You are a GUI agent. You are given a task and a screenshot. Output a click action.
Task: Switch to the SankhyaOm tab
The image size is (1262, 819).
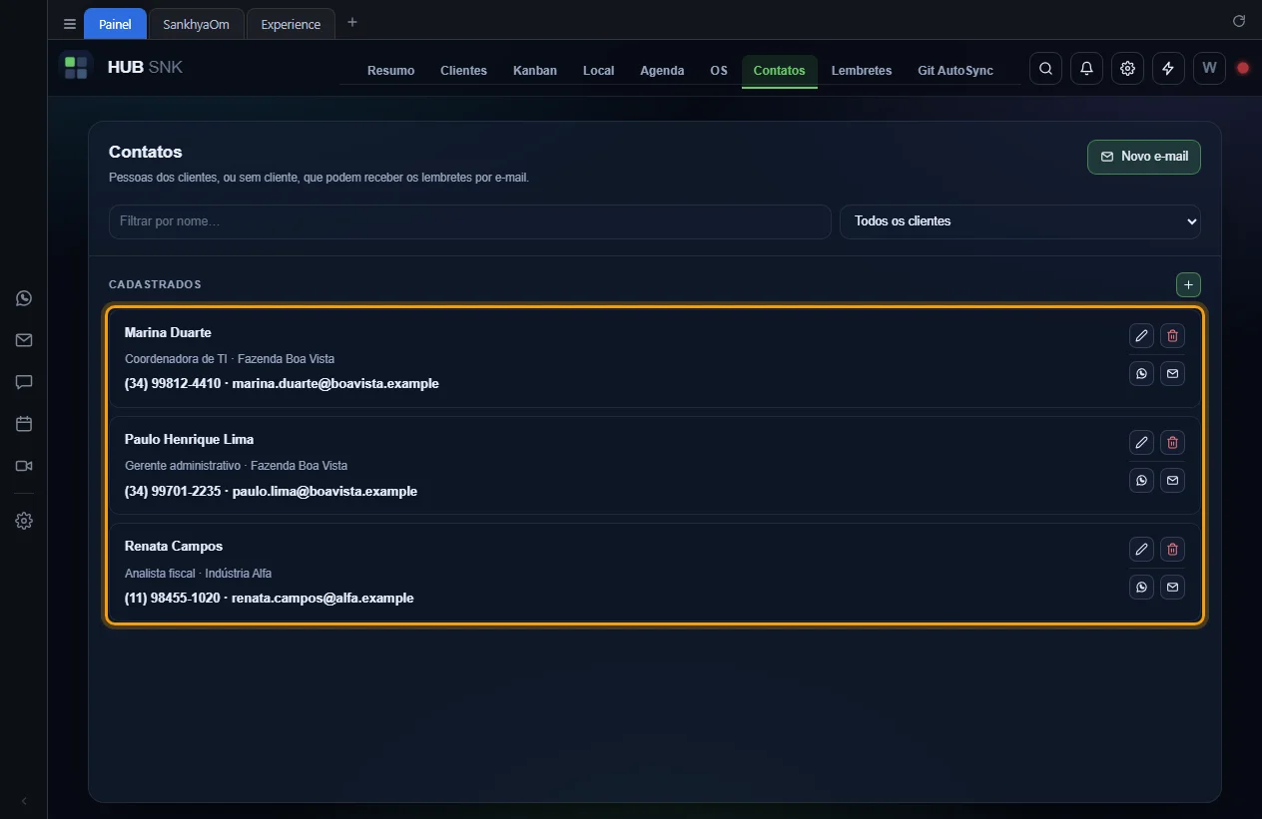point(196,24)
